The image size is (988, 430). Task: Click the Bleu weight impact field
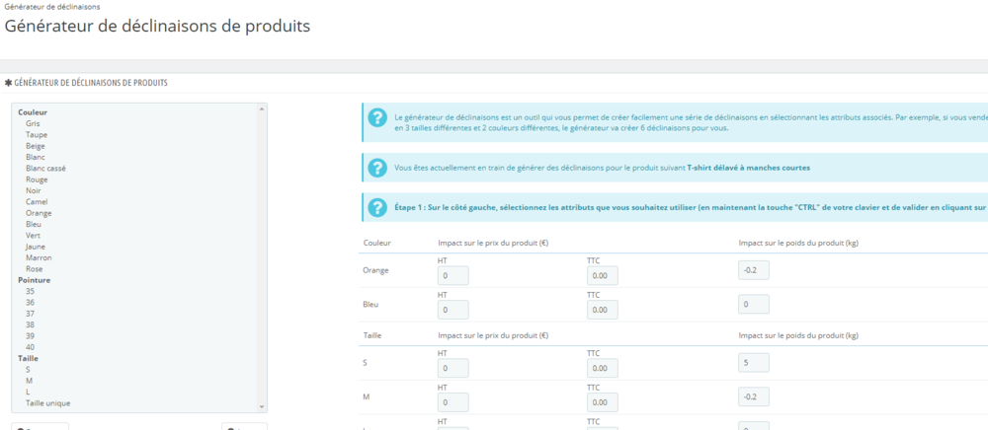tap(754, 305)
